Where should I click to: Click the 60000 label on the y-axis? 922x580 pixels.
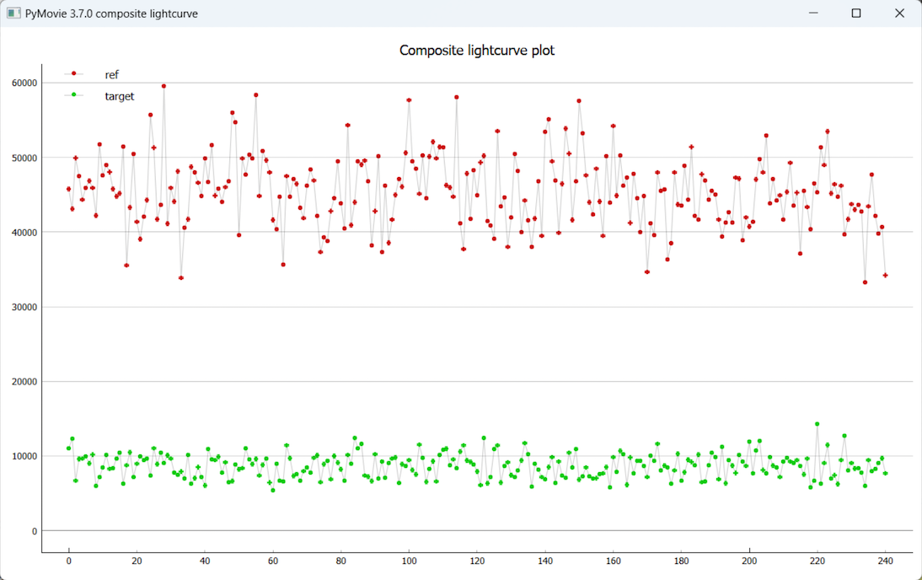click(x=23, y=83)
